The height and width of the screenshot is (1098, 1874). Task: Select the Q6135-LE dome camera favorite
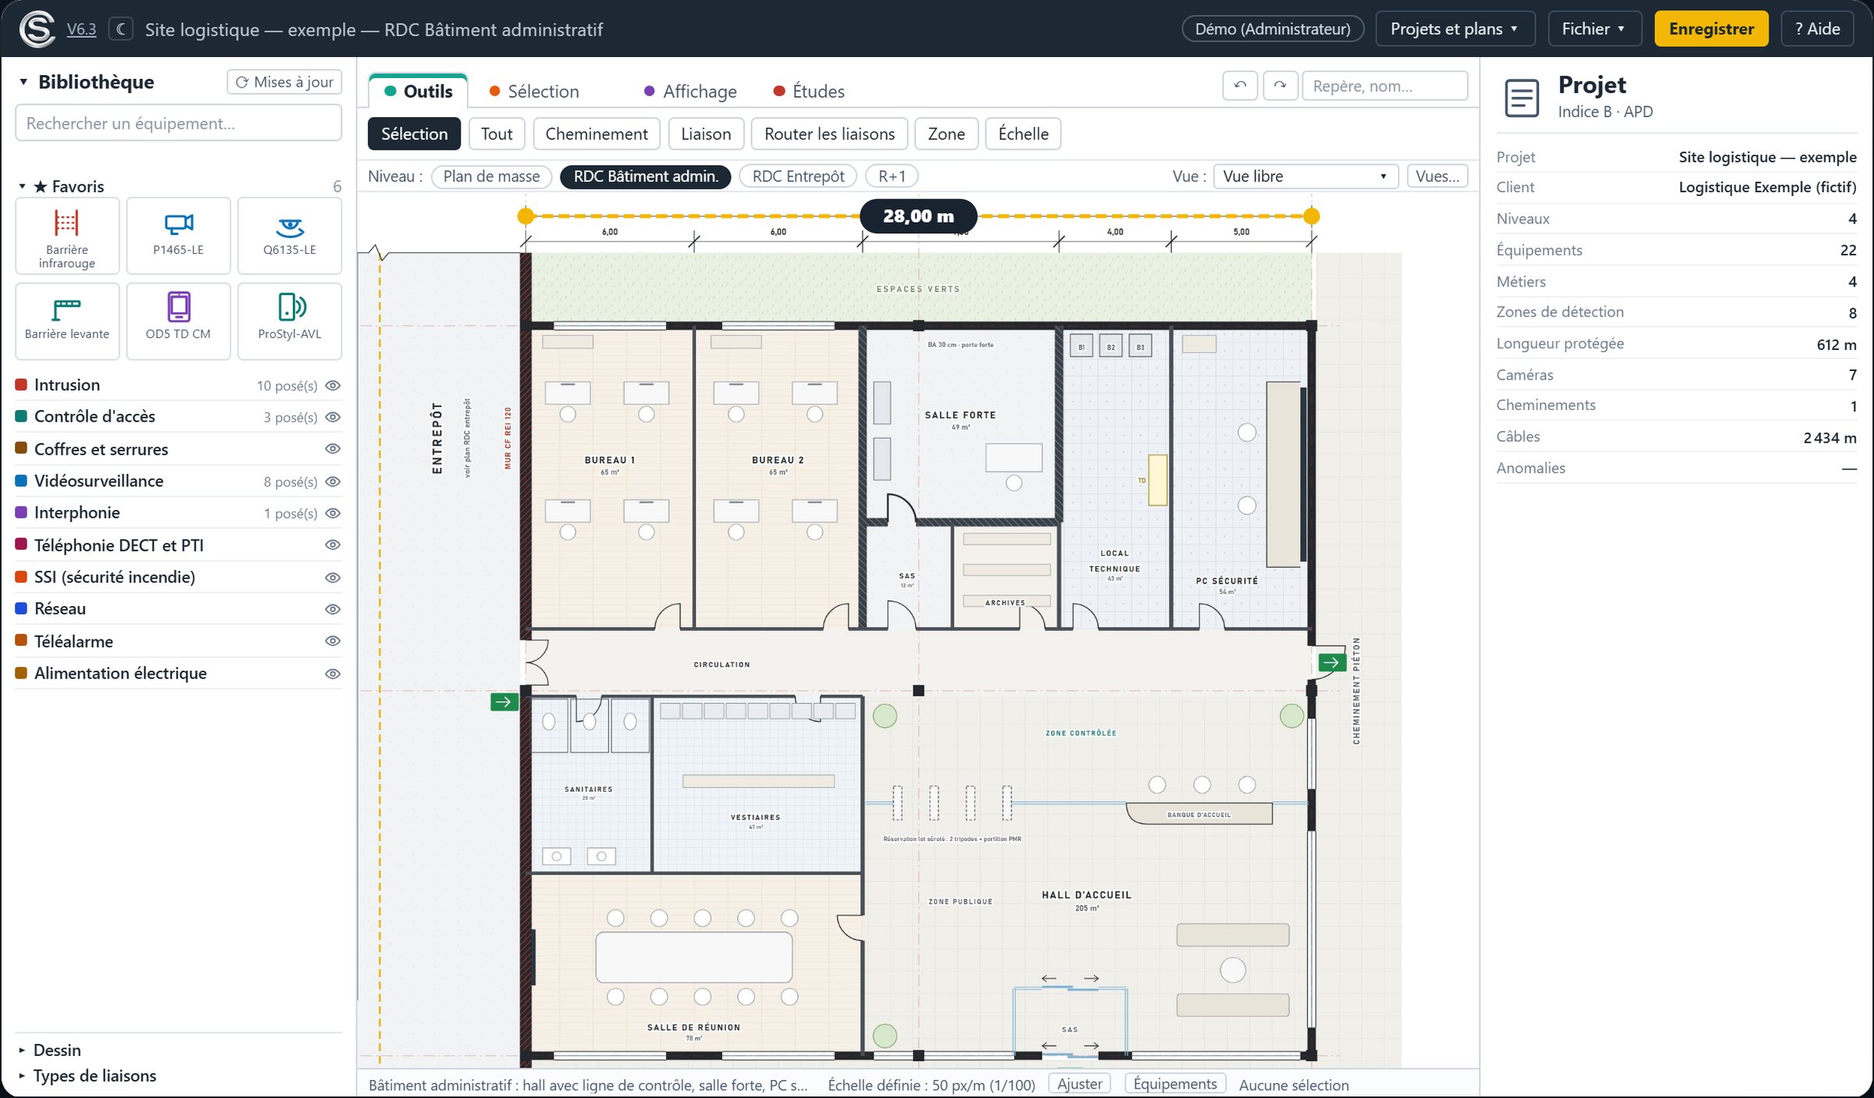pyautogui.click(x=290, y=236)
